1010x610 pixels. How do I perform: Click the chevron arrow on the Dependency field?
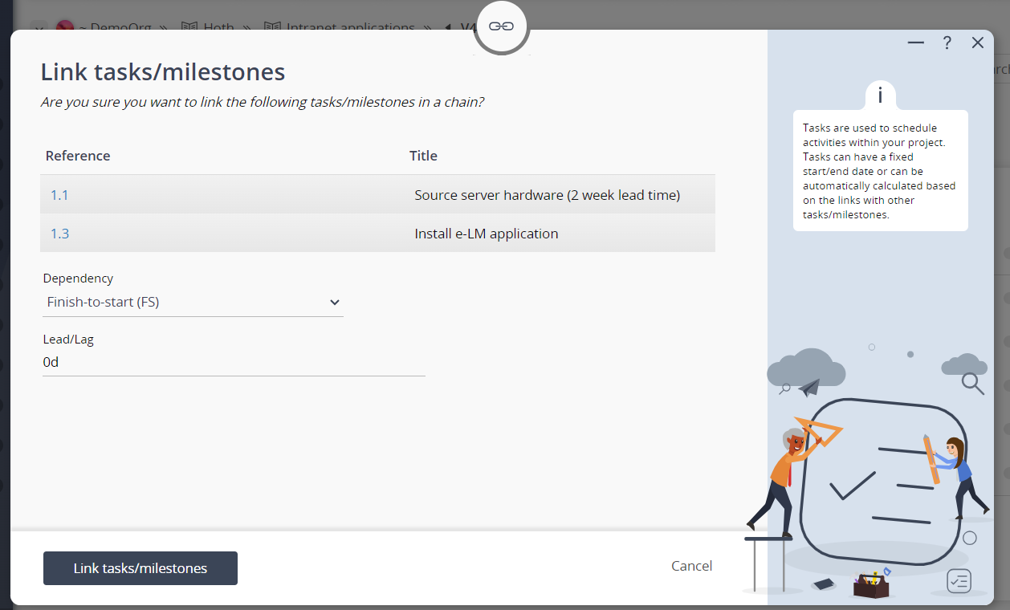pos(335,303)
